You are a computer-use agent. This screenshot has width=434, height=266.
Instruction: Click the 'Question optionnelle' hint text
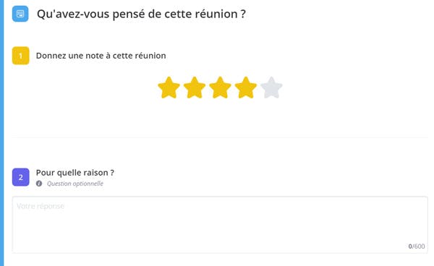tap(75, 184)
